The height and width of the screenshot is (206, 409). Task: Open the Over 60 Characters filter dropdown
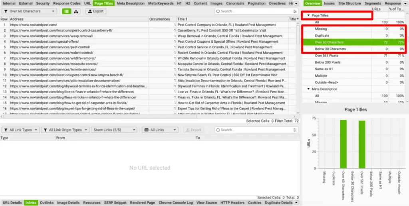[30, 11]
